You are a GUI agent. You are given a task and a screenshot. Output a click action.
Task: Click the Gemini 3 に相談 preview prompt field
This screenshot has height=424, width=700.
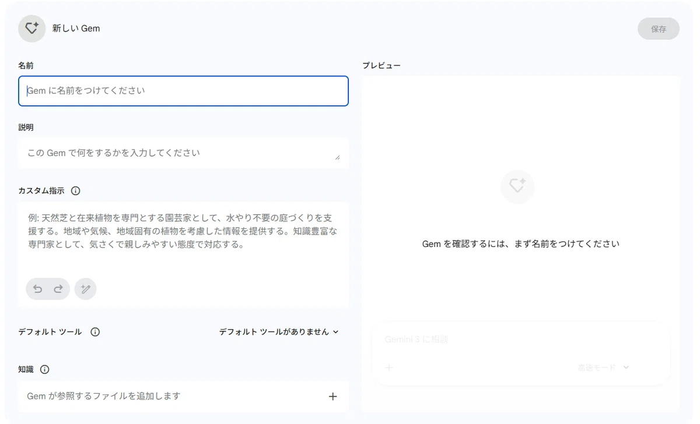pos(416,339)
